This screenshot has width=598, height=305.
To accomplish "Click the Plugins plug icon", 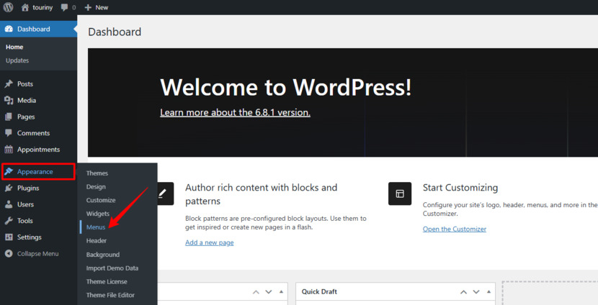I will [9, 188].
